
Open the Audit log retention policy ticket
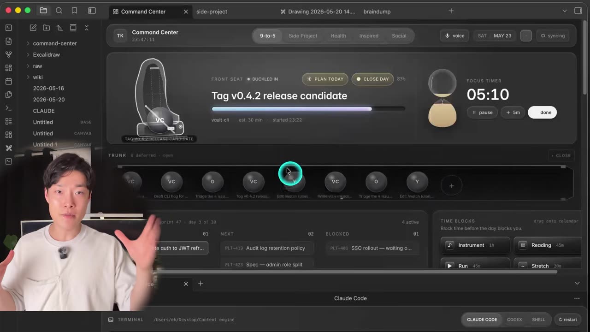click(267, 248)
